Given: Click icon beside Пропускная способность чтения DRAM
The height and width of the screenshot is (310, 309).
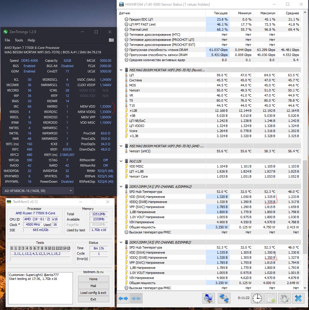Looking at the screenshot, I should (126, 50).
